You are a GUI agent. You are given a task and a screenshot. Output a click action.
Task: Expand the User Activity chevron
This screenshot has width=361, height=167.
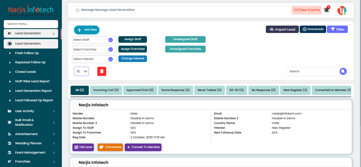pos(54,111)
